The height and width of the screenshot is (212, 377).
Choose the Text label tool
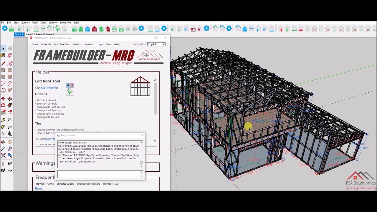[10, 127]
